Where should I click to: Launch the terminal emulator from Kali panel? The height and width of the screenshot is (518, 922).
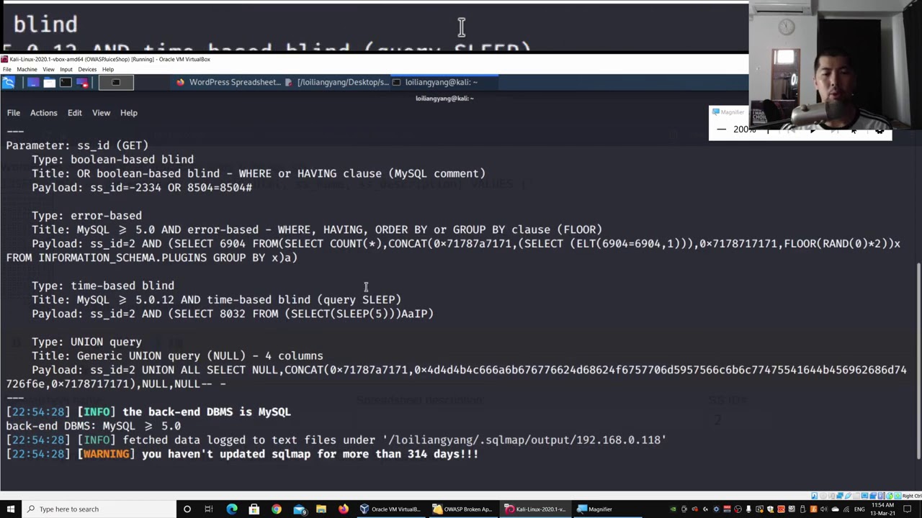pyautogui.click(x=66, y=82)
